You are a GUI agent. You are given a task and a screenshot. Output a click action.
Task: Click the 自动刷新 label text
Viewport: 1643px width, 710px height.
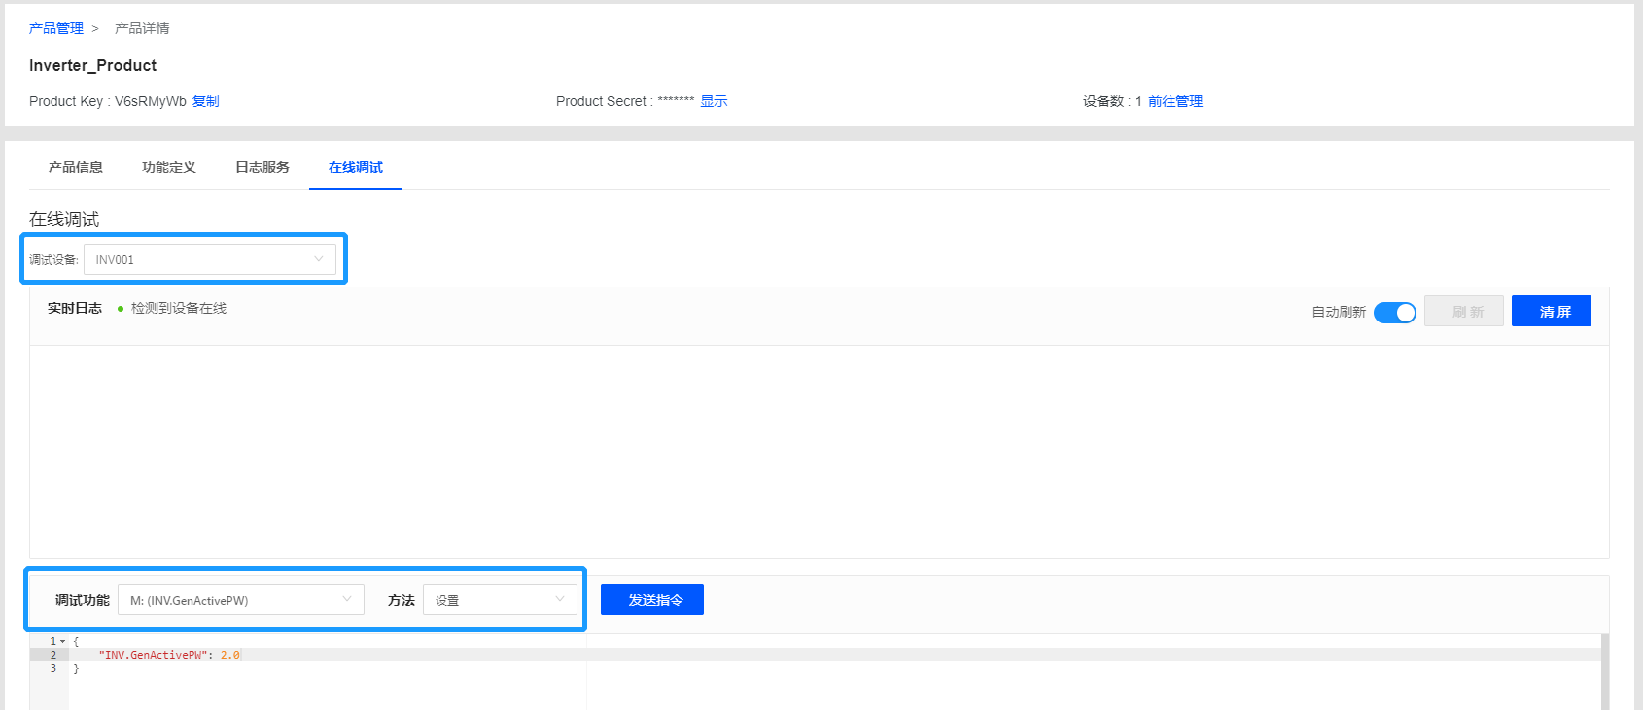1339,312
